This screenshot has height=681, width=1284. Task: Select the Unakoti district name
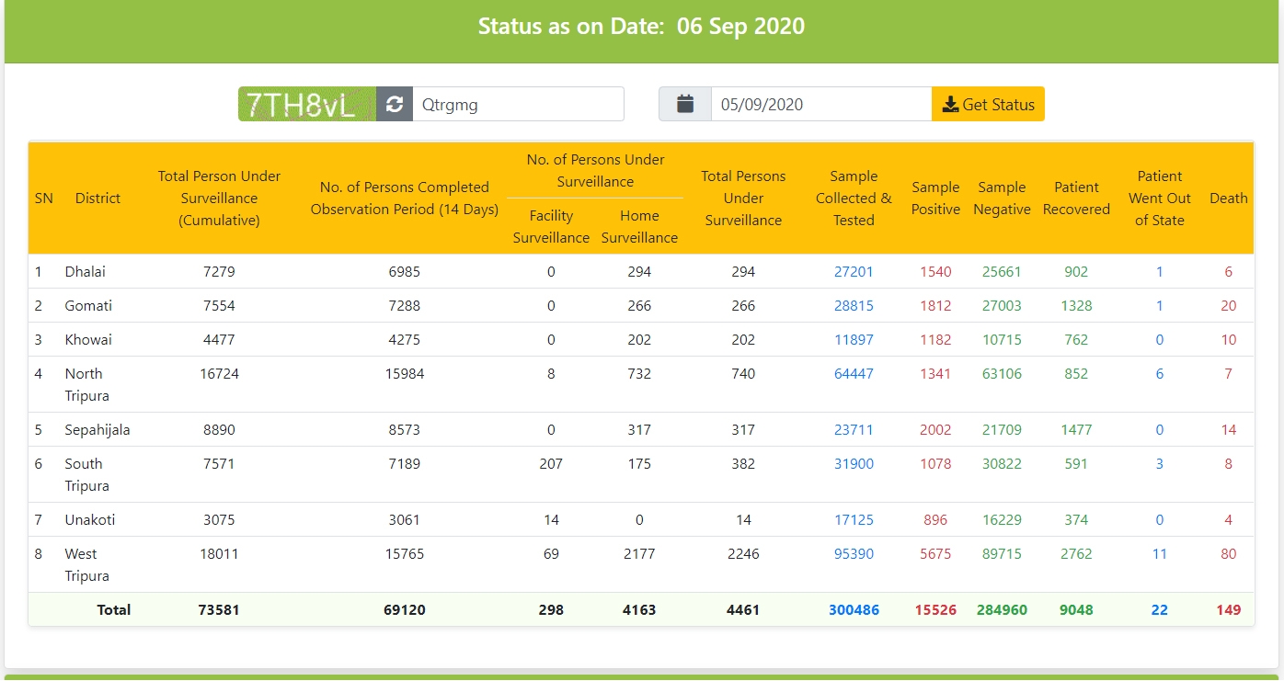[90, 520]
